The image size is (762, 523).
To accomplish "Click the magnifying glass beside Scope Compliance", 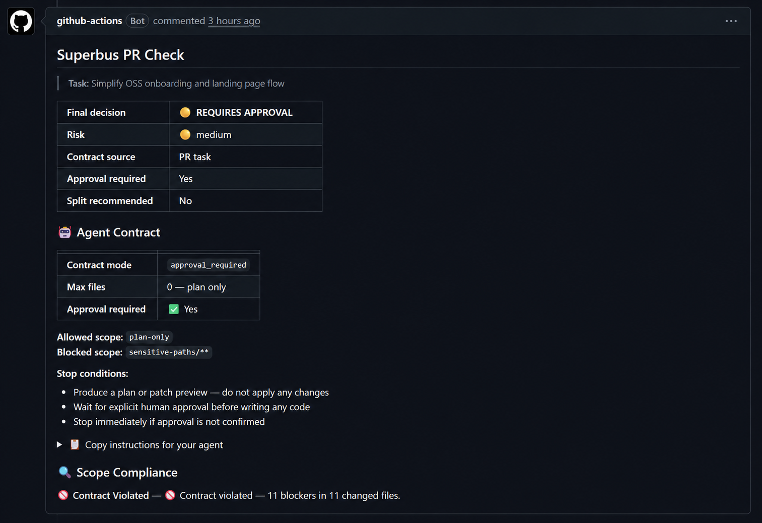I will (x=64, y=472).
